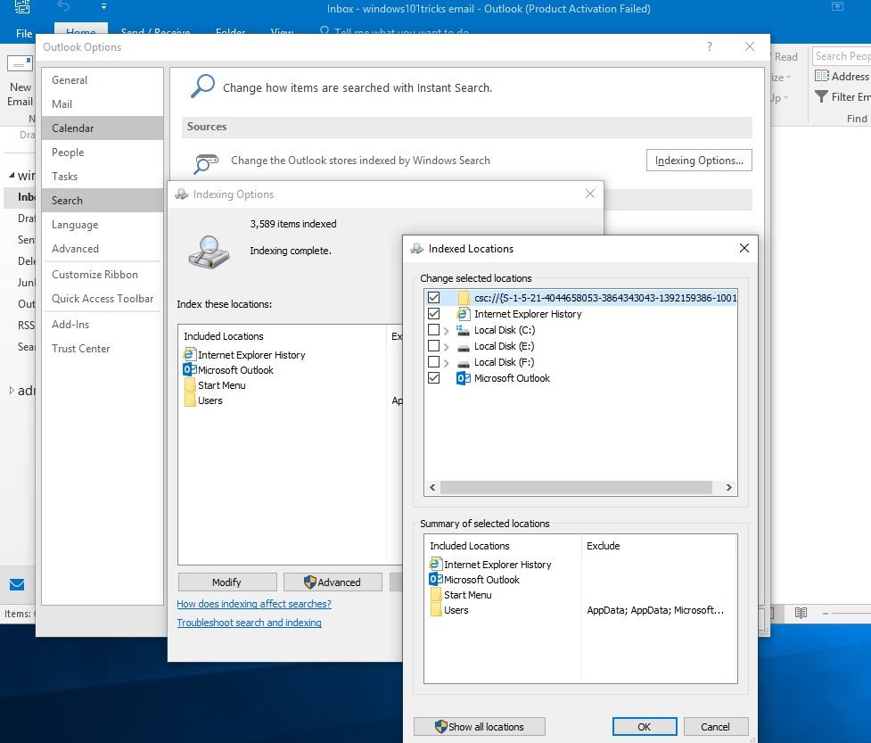The width and height of the screenshot is (871, 743).
Task: Click Internet Explorer icon in Indexing Options list
Action: tap(189, 354)
